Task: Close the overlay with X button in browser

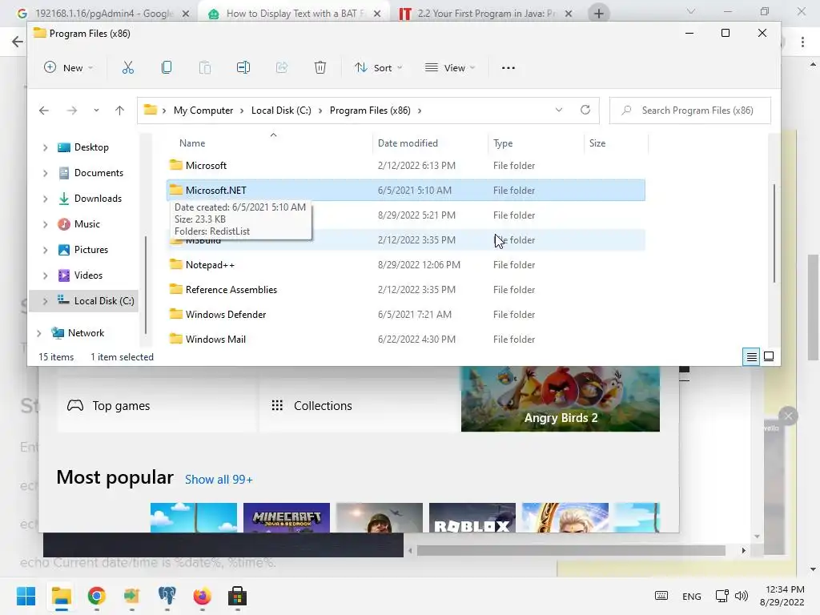Action: pos(788,416)
